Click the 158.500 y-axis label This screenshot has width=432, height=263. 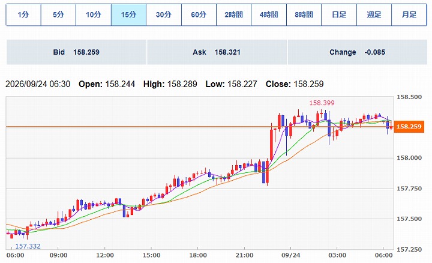point(409,97)
